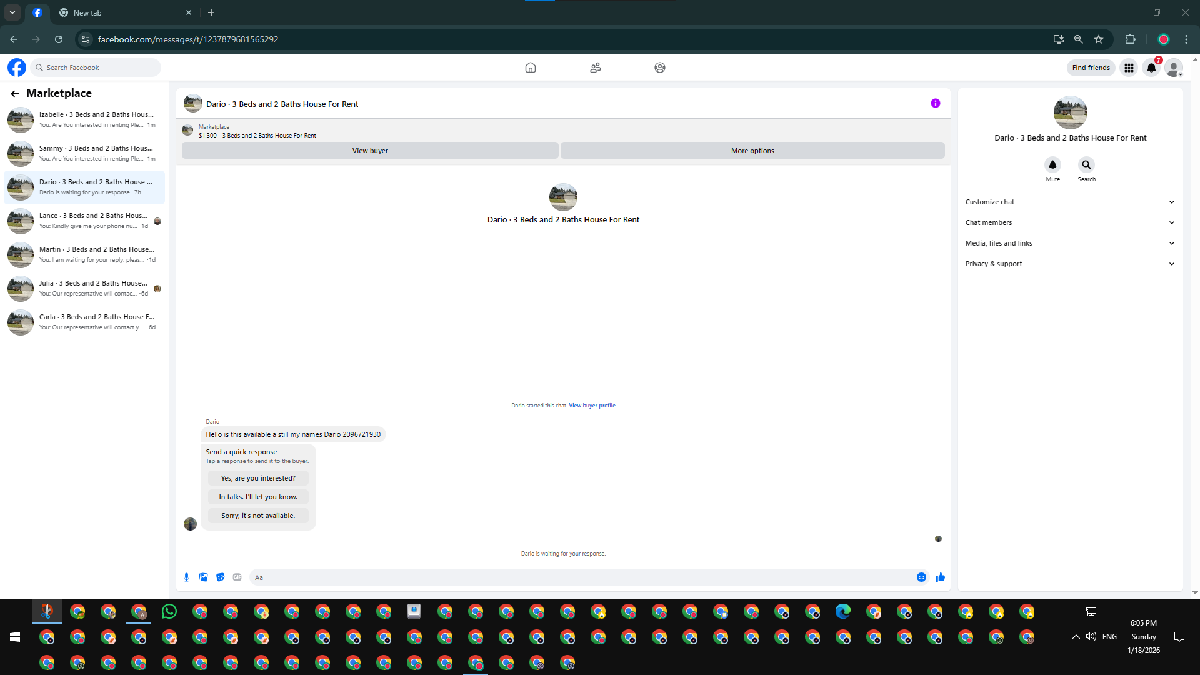Expand the Customize chat section
The width and height of the screenshot is (1200, 675).
point(1070,202)
